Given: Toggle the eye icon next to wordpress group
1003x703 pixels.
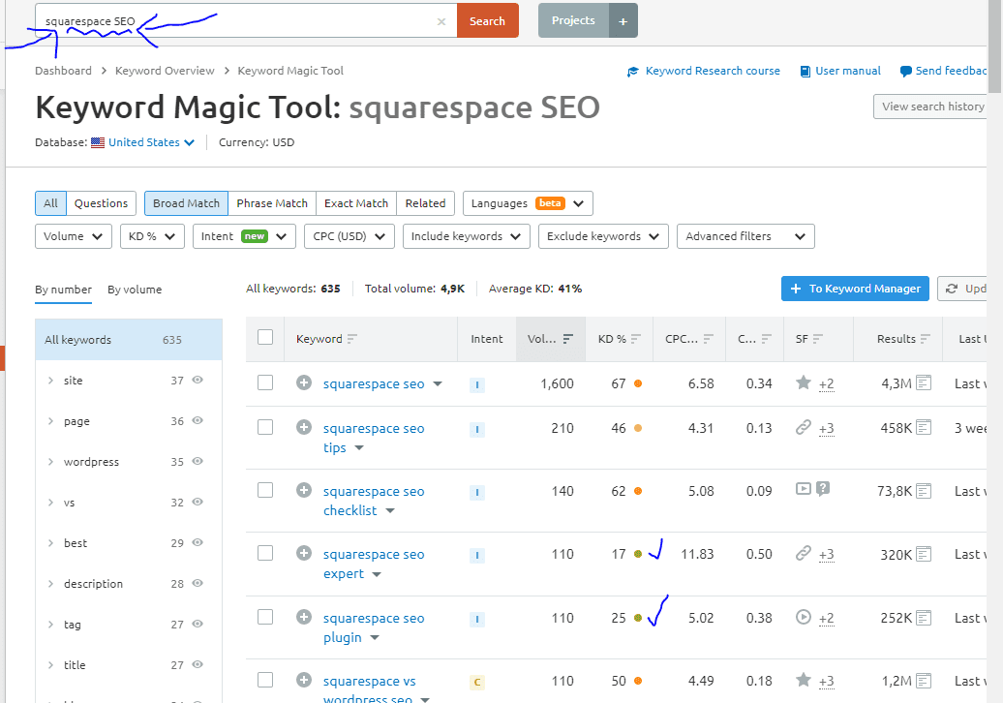Looking at the screenshot, I should point(198,461).
